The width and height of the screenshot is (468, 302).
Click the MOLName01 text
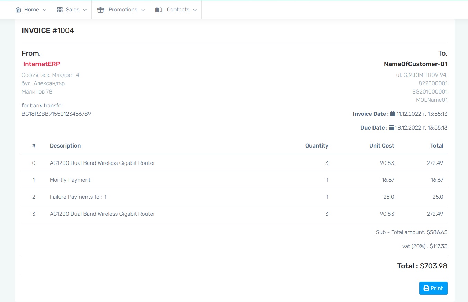(432, 100)
